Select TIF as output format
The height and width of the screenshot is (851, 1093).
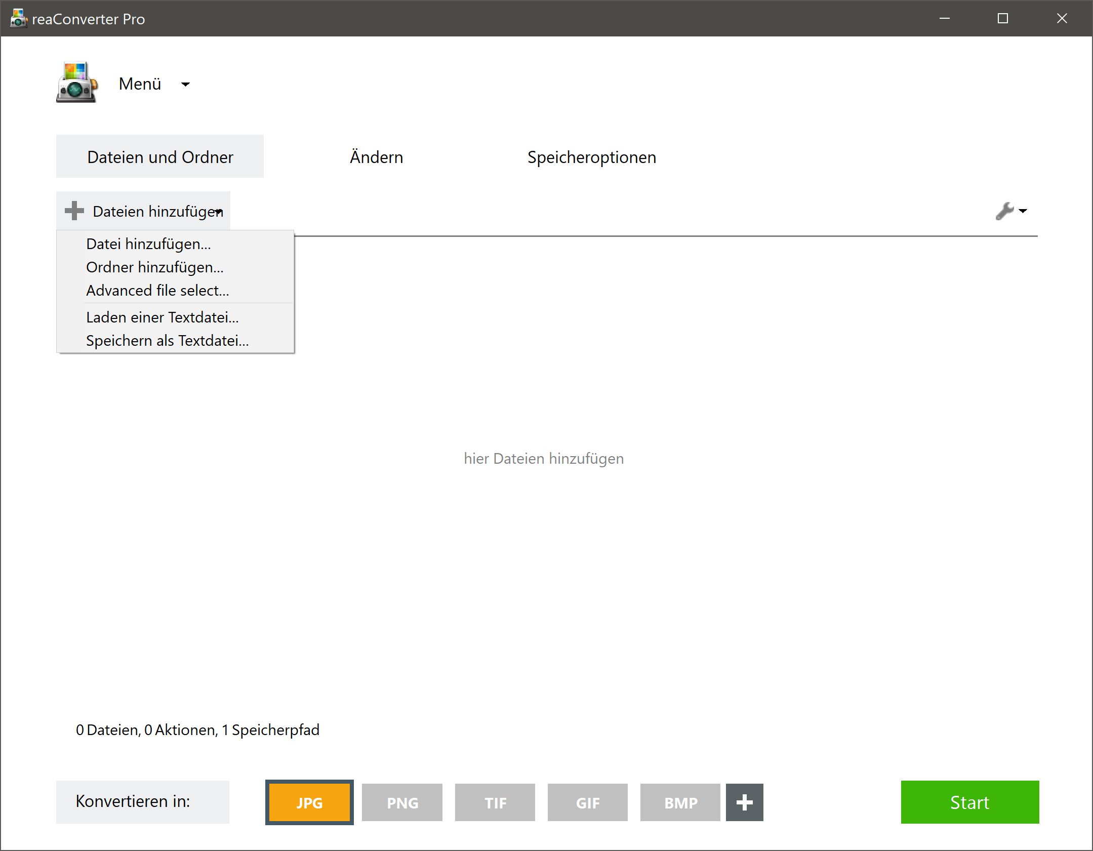(495, 802)
